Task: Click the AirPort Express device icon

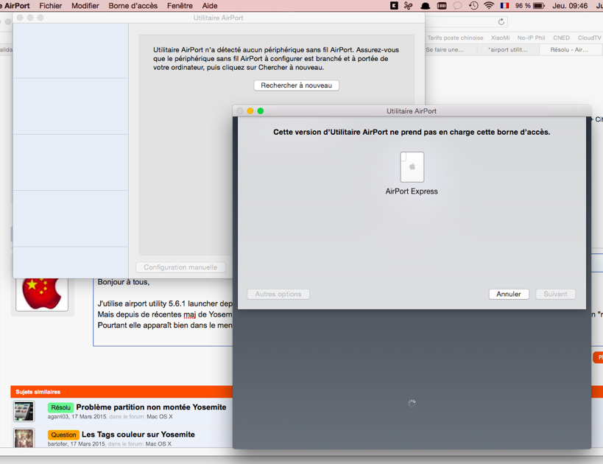Action: coord(412,167)
